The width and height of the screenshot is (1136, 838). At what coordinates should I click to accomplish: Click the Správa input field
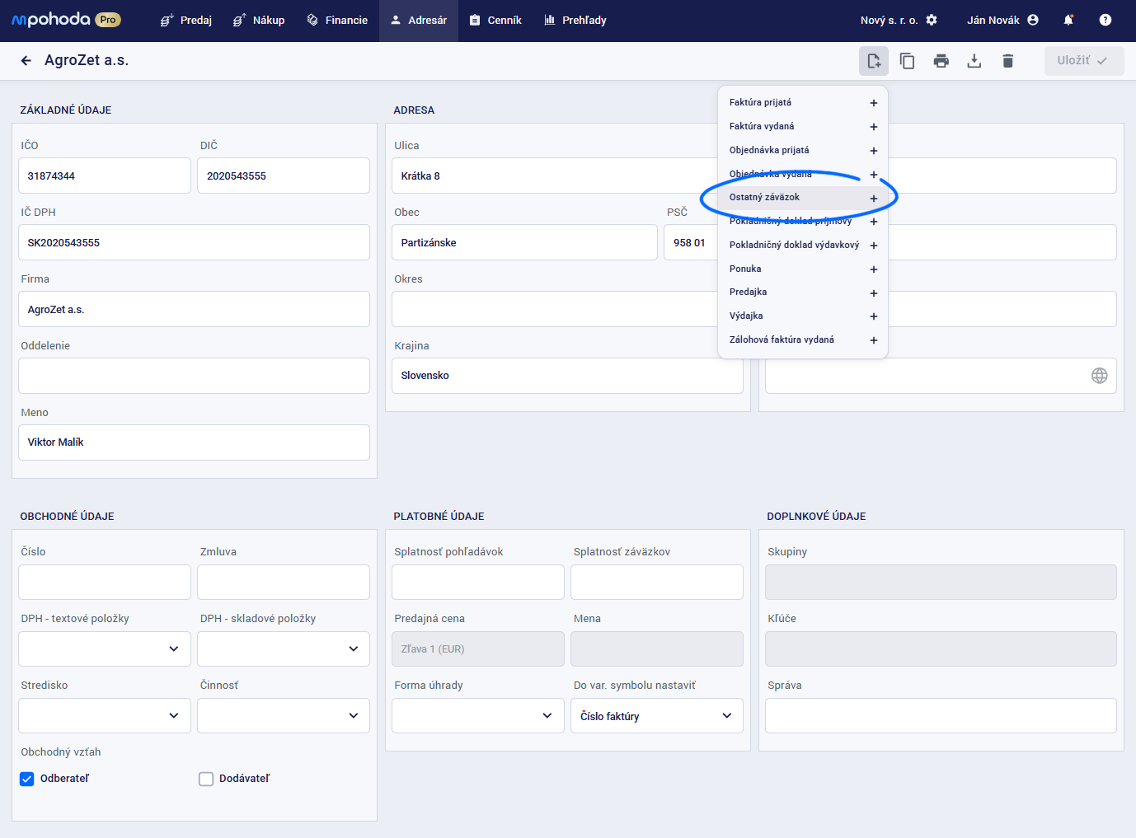click(941, 715)
